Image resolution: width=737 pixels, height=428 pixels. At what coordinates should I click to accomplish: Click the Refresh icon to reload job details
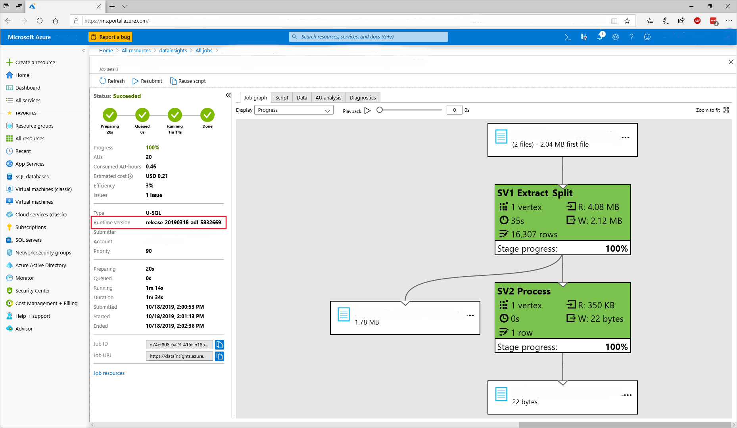104,81
